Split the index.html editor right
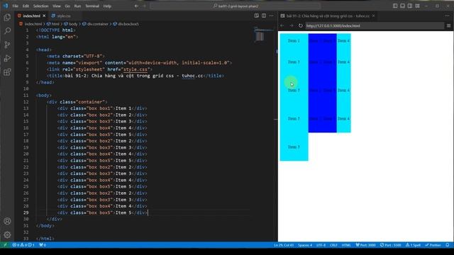This screenshot has width=454, height=255. [264, 16]
